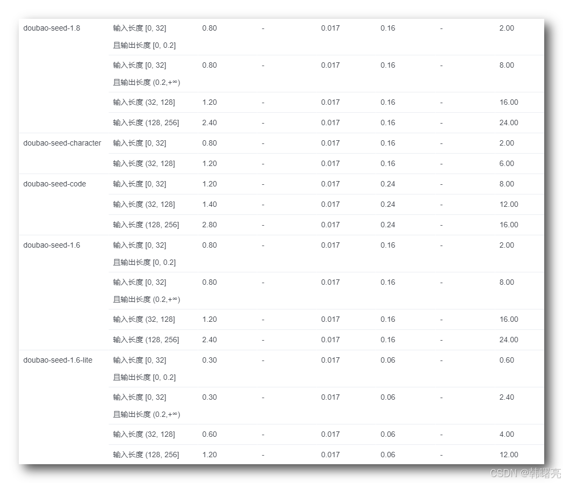Screen dimensions: 563x483
Task: Select the 2.80 value for doubao-seed-code
Action: (210, 225)
